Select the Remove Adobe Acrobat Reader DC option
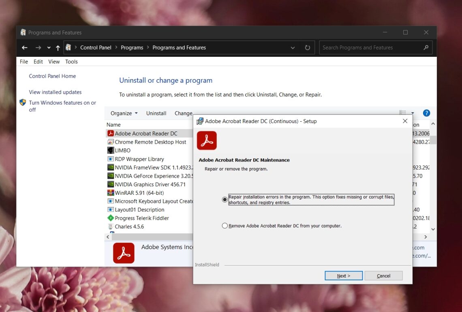 pyautogui.click(x=225, y=226)
